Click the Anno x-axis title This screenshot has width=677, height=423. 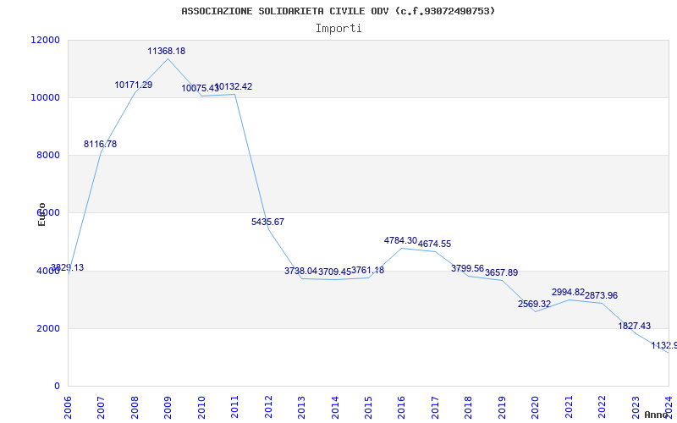657,415
